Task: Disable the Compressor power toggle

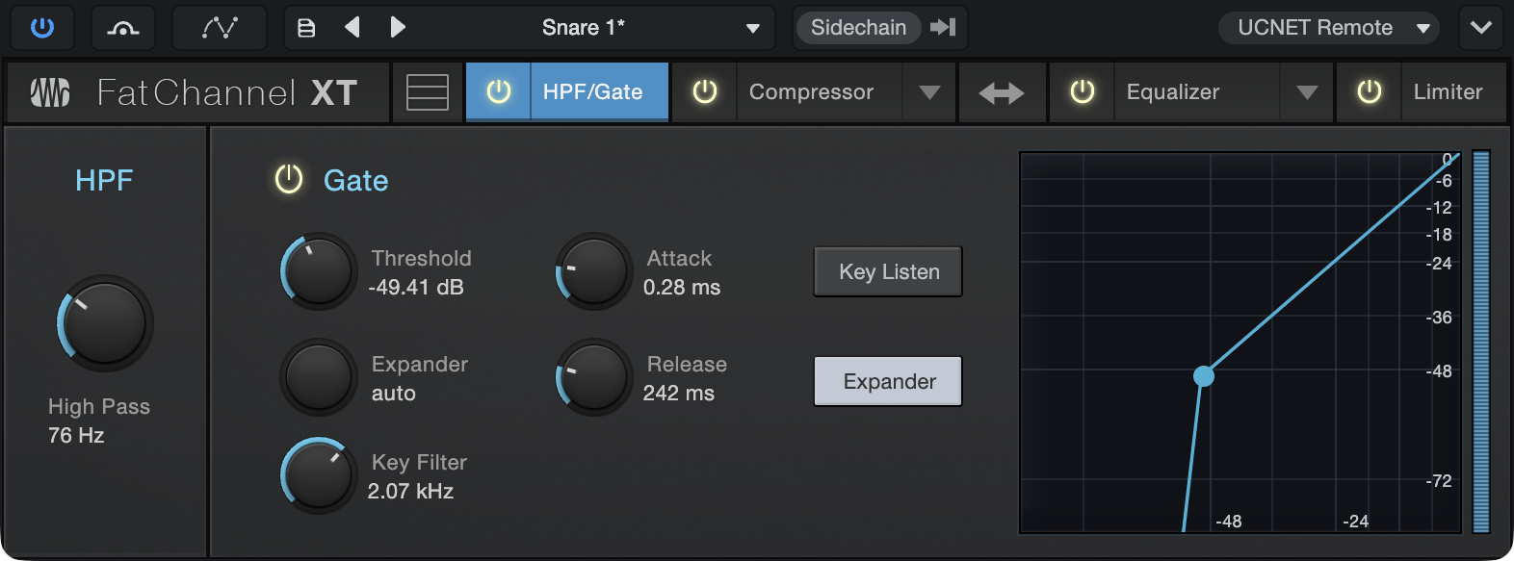Action: (705, 92)
